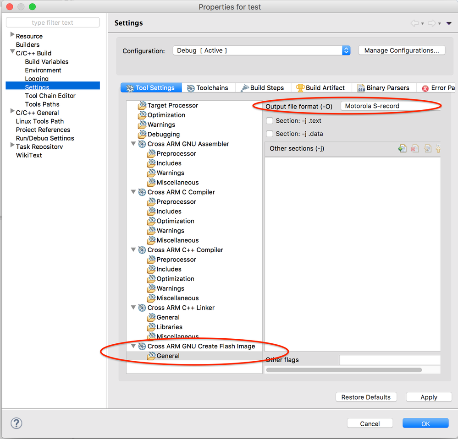The height and width of the screenshot is (439, 458).
Task: Click the Other flags input field
Action: (390, 360)
